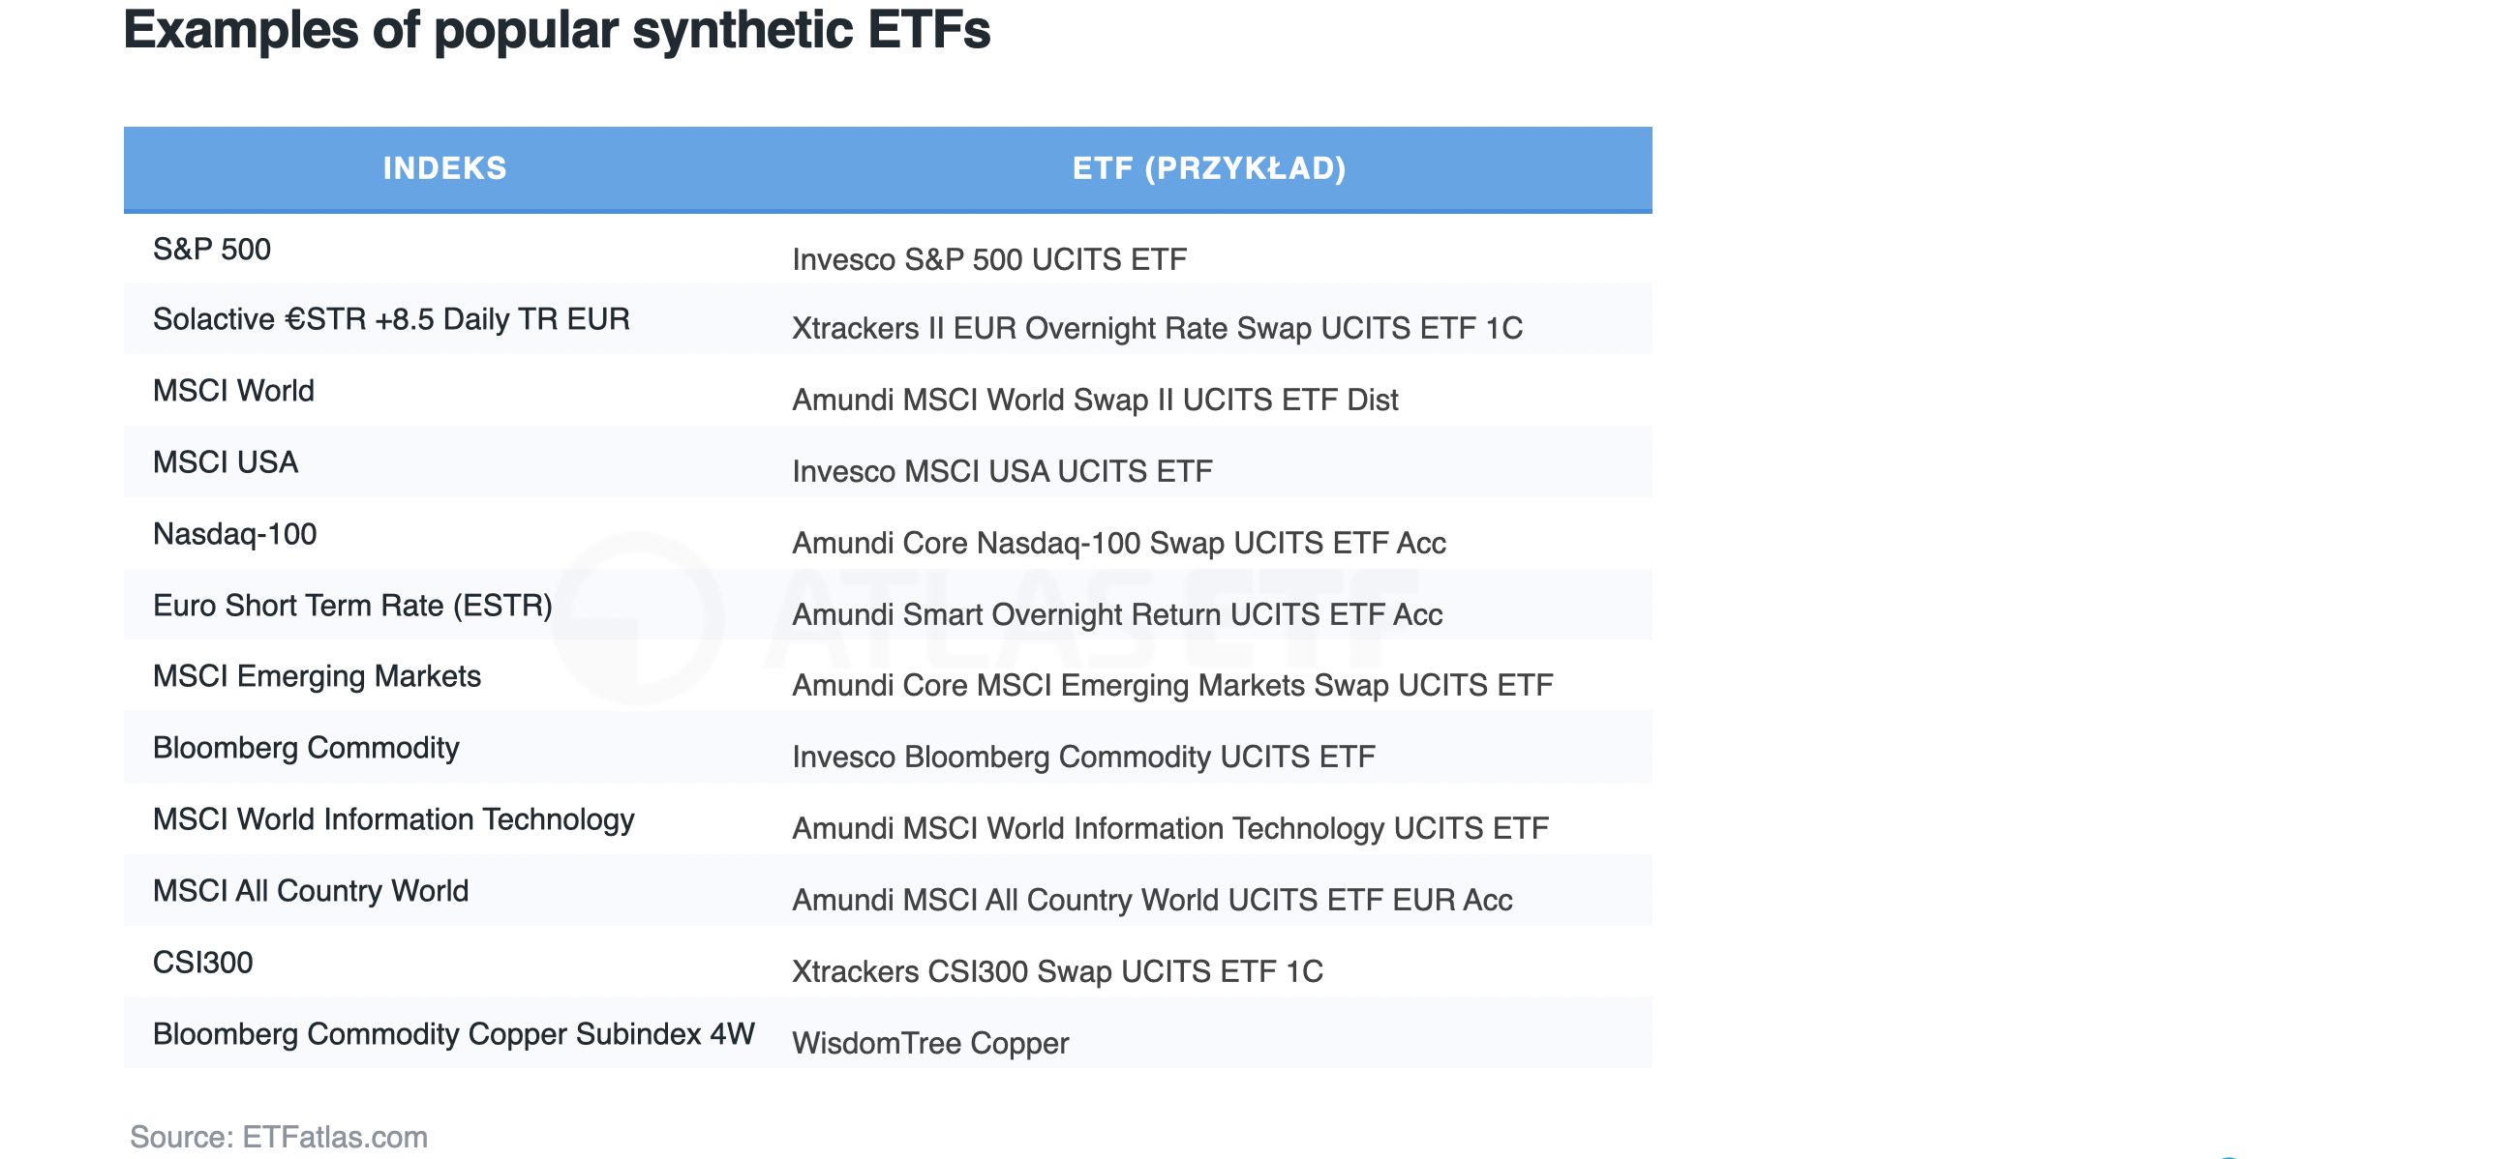The width and height of the screenshot is (2517, 1159).
Task: Click the WisdomTree Copper entry
Action: 930,1043
